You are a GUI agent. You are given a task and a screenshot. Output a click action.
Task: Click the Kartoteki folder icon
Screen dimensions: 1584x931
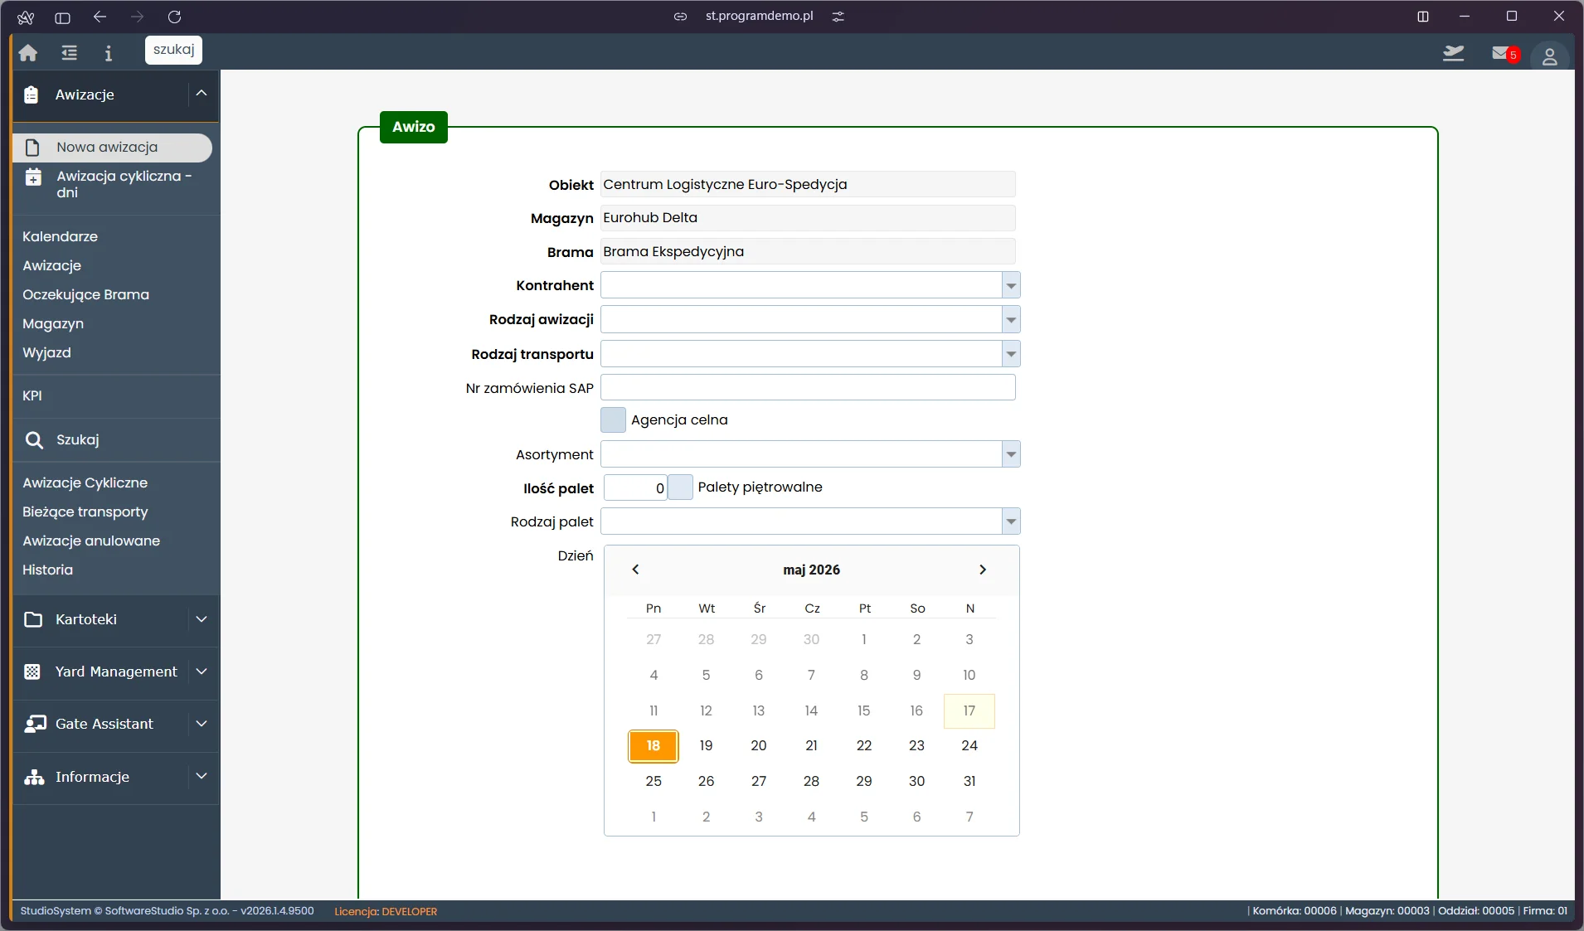click(x=33, y=619)
